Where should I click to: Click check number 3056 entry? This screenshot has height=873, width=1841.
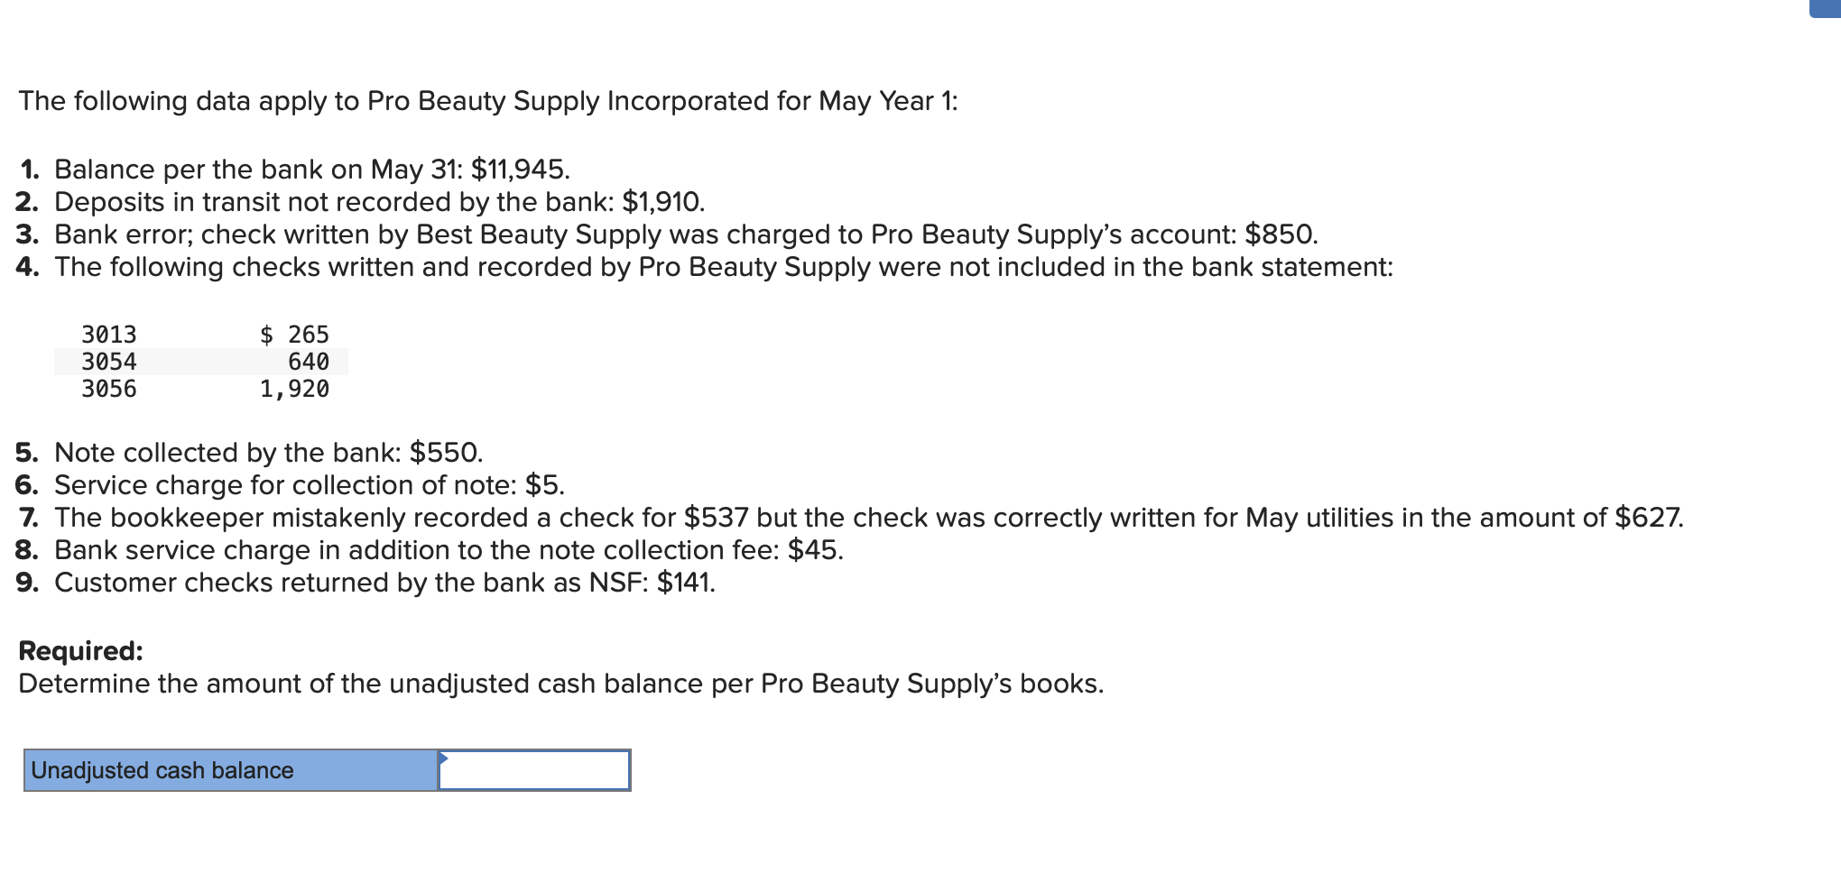[x=109, y=389]
